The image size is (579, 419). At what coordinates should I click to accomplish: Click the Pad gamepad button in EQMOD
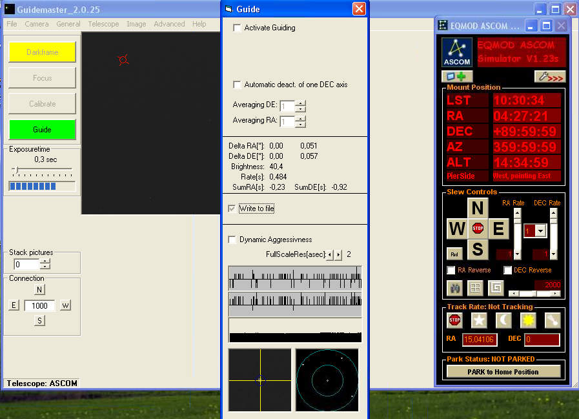tap(454, 254)
